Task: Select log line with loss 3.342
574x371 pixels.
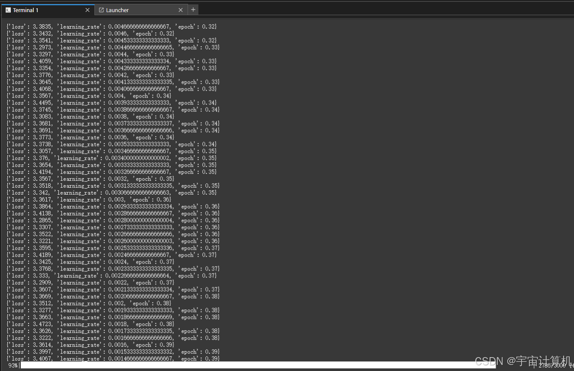Action: [x=112, y=193]
